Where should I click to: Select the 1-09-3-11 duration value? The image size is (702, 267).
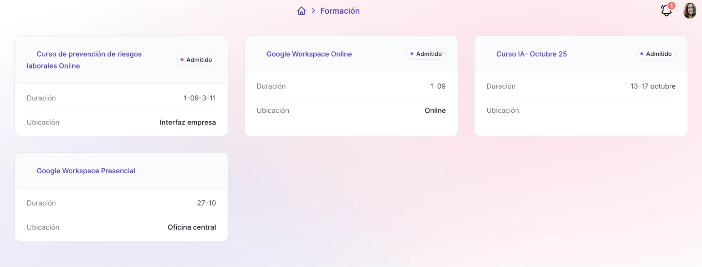(x=199, y=98)
